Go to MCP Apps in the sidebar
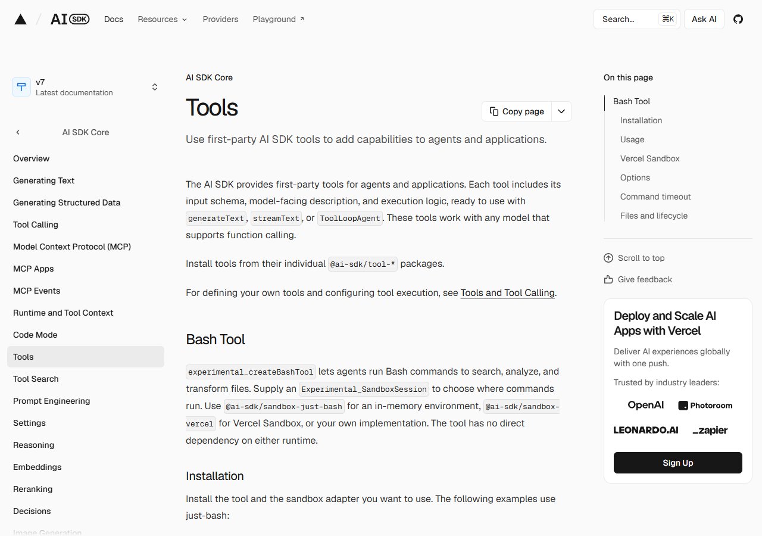The height and width of the screenshot is (536, 762). tap(86, 269)
